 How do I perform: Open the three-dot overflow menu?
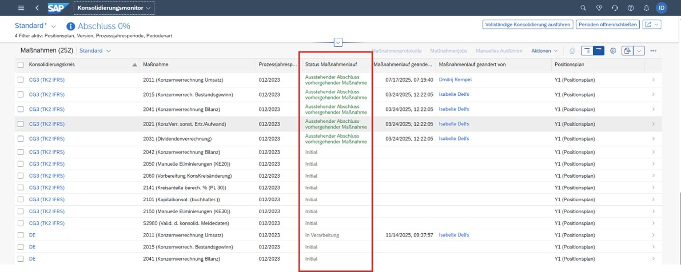coord(653,51)
